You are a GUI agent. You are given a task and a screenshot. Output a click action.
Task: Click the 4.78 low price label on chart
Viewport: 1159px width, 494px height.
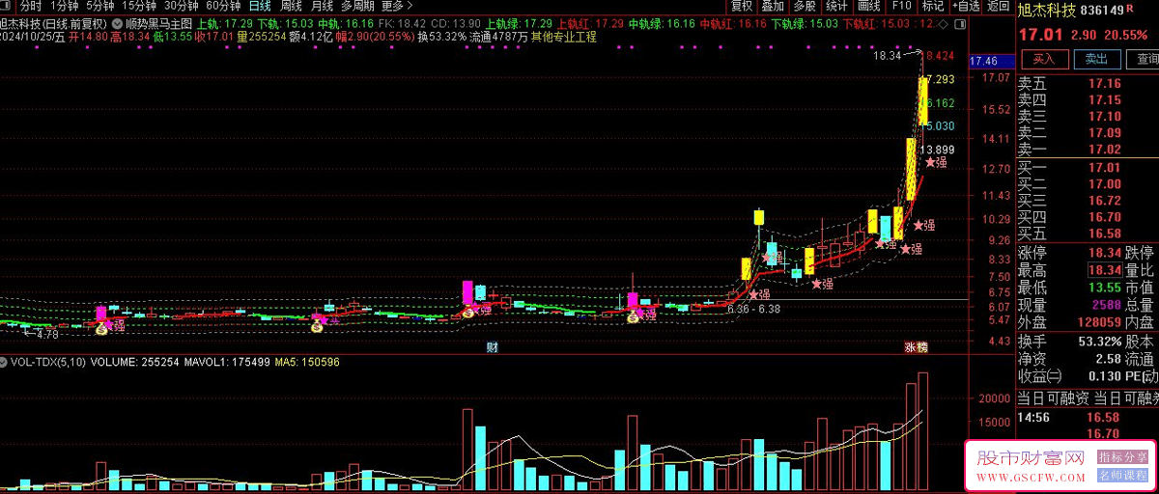46,334
